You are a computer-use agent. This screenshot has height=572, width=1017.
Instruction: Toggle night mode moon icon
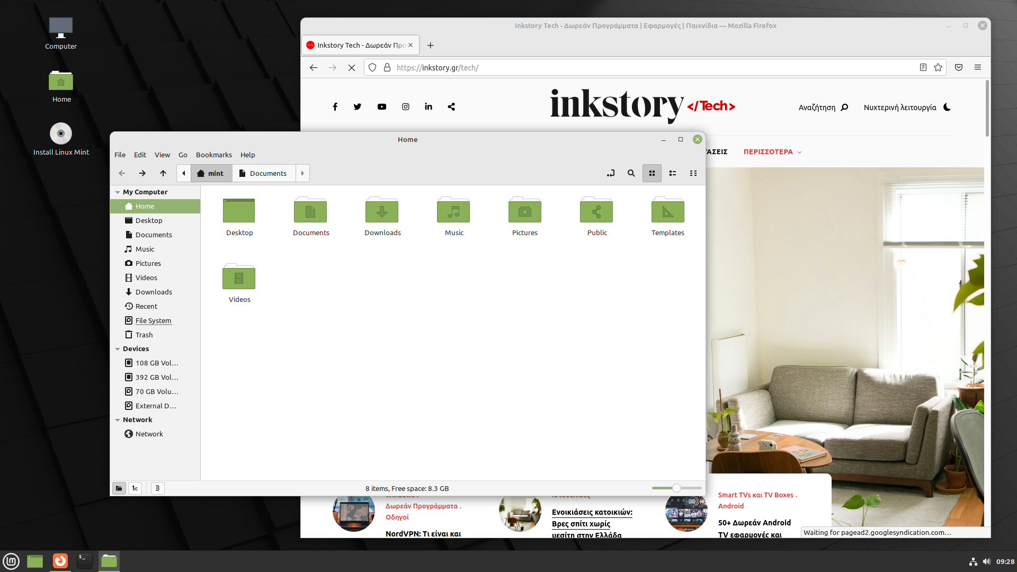pos(947,108)
